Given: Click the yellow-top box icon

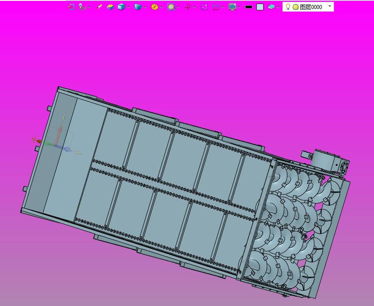Looking at the screenshot, I should (110, 7).
